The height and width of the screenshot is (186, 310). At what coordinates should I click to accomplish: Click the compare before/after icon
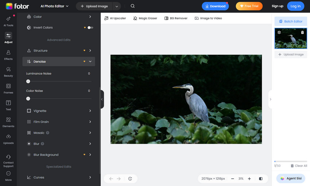[261, 179]
